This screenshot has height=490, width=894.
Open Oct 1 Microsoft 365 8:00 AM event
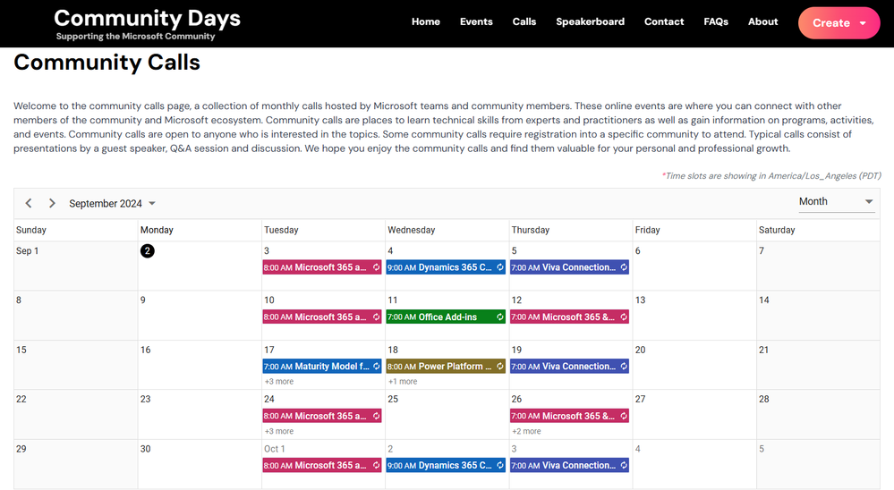pyautogui.click(x=322, y=466)
